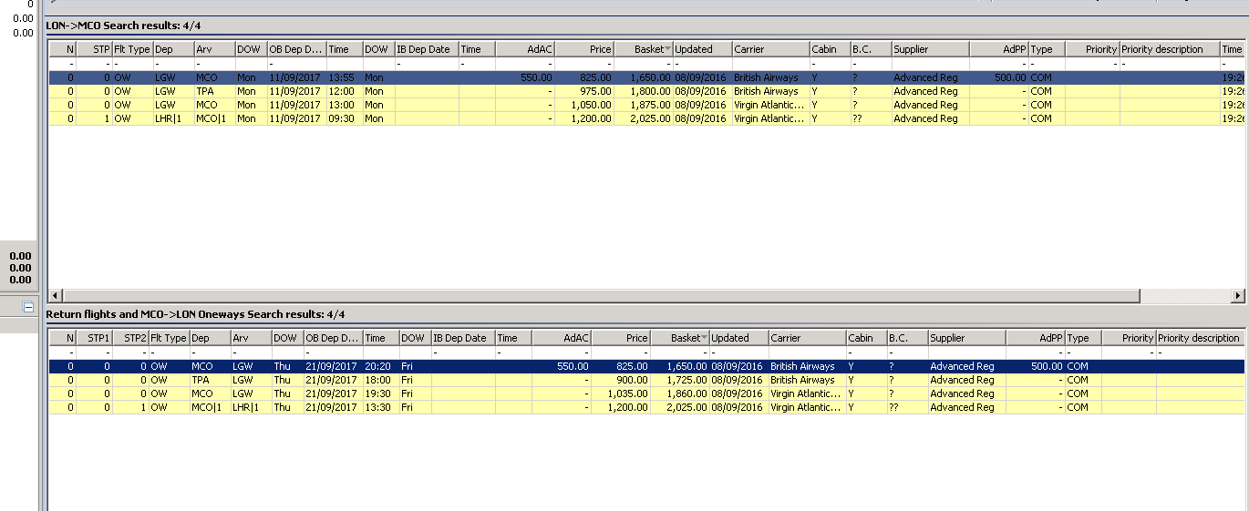The width and height of the screenshot is (1249, 511).
Task: Click filter cell under Carrier in LON->MCO table
Action: point(770,64)
